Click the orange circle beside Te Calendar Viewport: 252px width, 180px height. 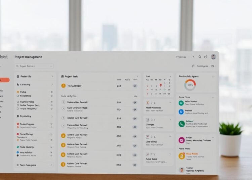click(x=63, y=86)
